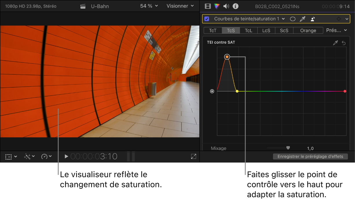
Task: Open the Info inspector icon
Action: [236, 6]
